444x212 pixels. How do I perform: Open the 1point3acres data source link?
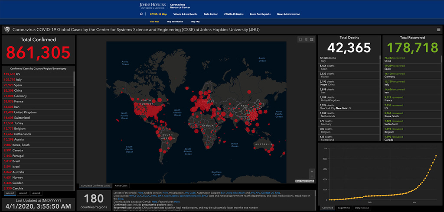tap(172, 196)
